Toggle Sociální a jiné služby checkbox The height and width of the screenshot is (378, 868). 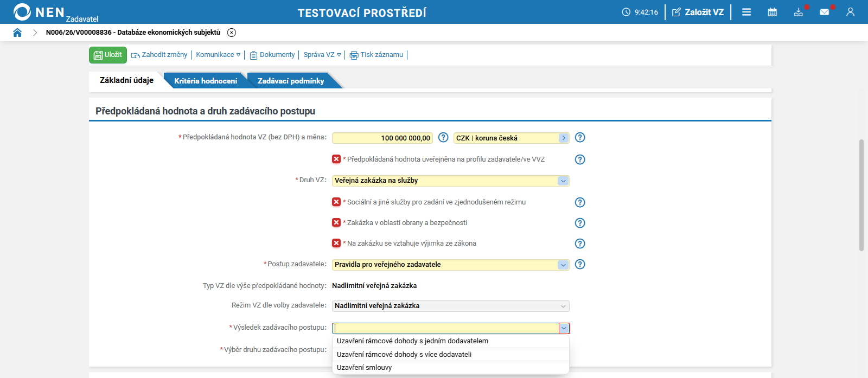pyautogui.click(x=336, y=202)
